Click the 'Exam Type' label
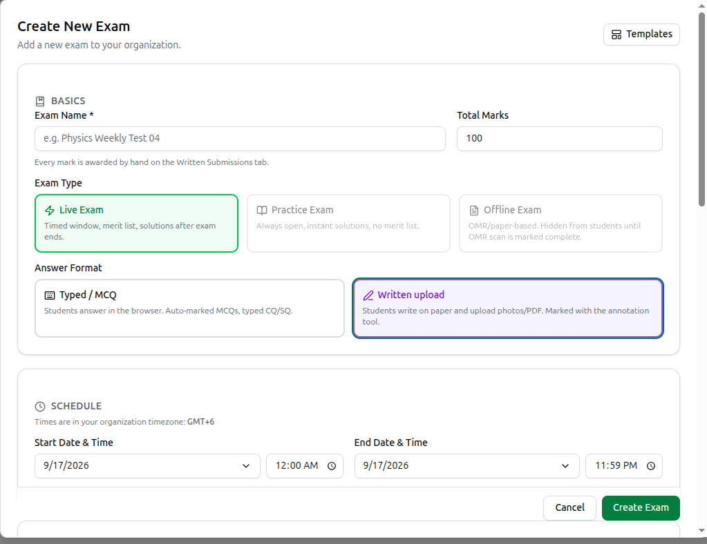The height and width of the screenshot is (544, 707). (58, 183)
